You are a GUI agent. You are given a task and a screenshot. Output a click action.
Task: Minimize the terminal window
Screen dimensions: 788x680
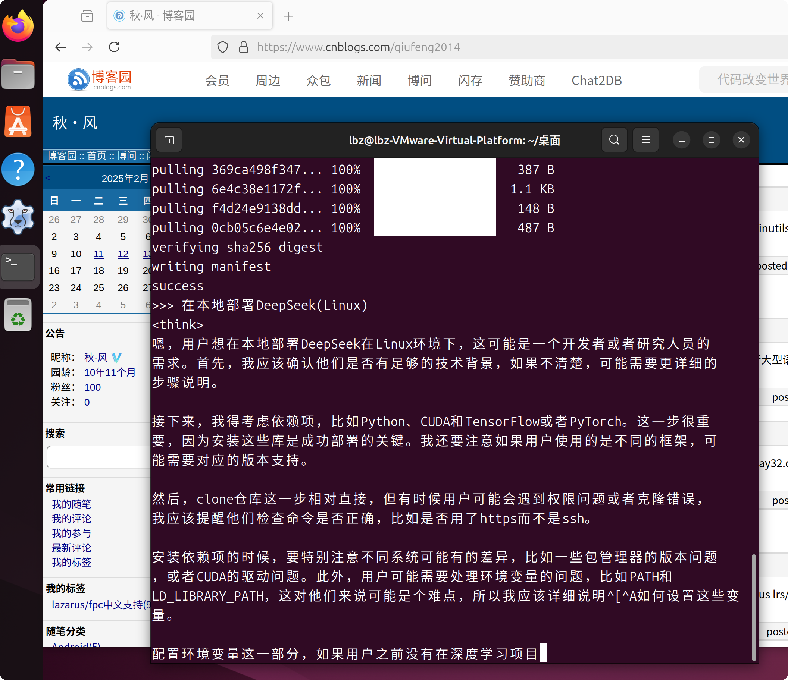[x=682, y=140]
